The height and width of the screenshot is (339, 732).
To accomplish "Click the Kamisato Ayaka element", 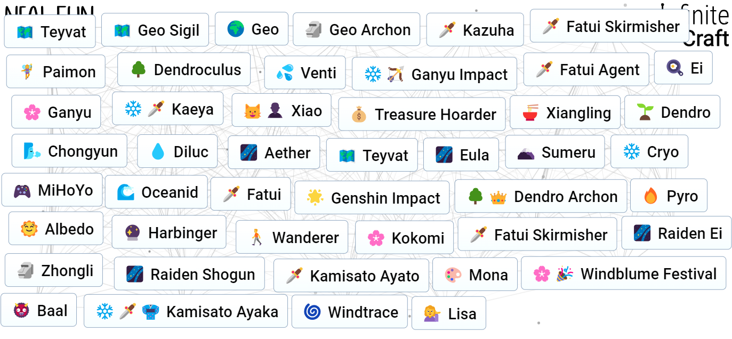I will 186,311.
